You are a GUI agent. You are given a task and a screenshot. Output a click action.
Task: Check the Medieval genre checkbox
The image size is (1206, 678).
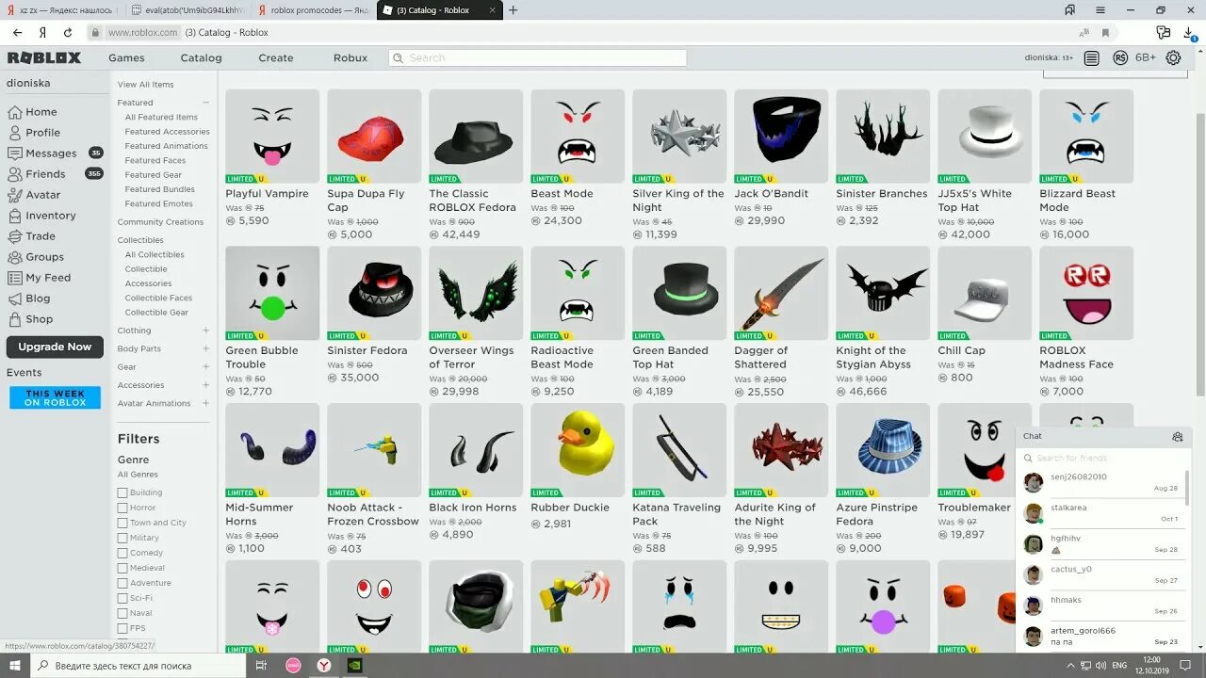[122, 568]
